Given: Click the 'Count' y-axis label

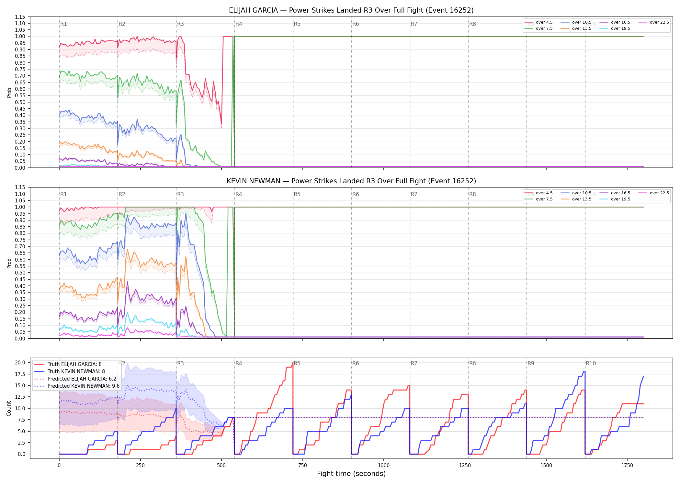Looking at the screenshot, I should coord(9,408).
